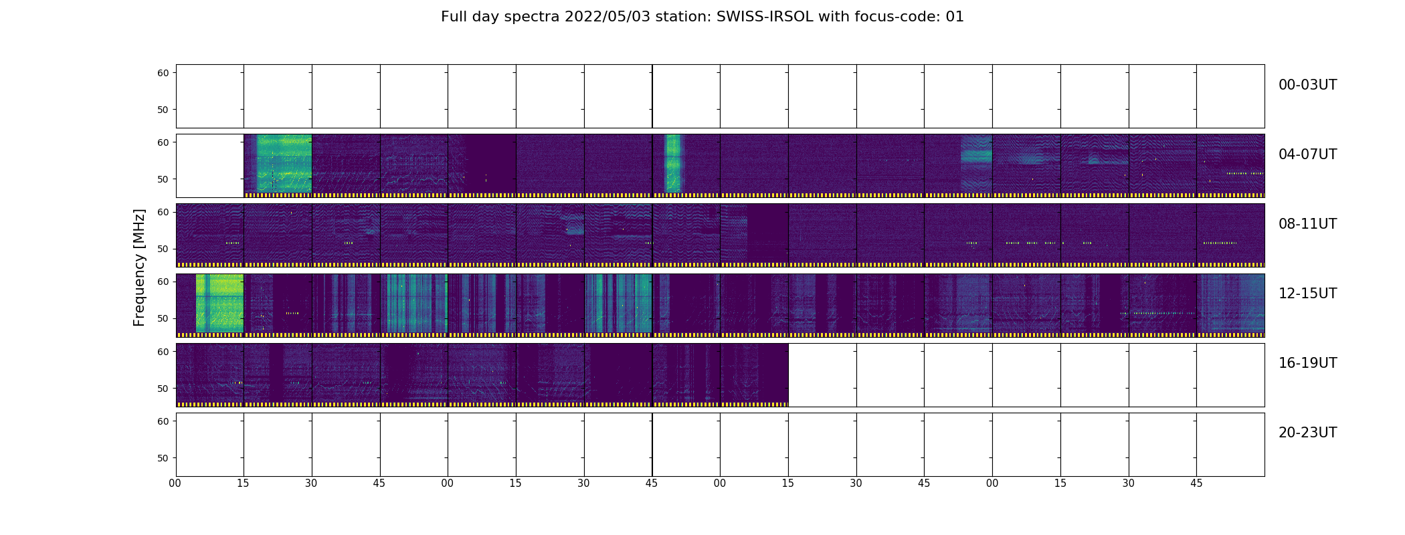Select the 11:45-12:00 panel in 08-11UT row
This screenshot has width=1405, height=535.
(1230, 235)
